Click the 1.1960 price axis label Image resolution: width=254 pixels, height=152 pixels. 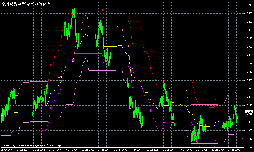249,122
